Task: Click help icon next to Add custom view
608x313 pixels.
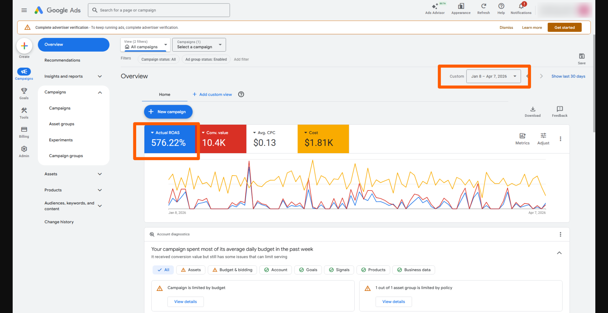Action: point(241,94)
